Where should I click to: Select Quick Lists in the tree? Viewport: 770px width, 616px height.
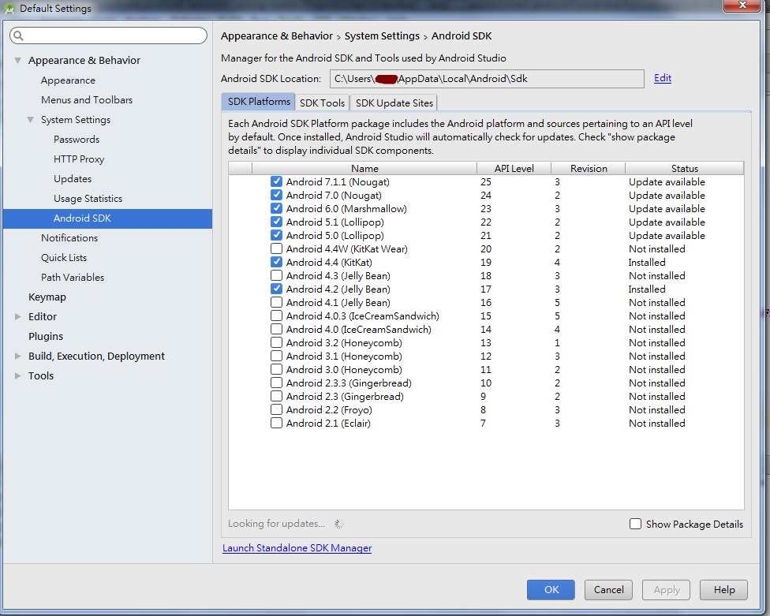(x=64, y=257)
